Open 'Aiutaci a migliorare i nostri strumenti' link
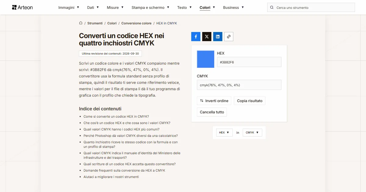This screenshot has height=192, width=366. tap(111, 177)
